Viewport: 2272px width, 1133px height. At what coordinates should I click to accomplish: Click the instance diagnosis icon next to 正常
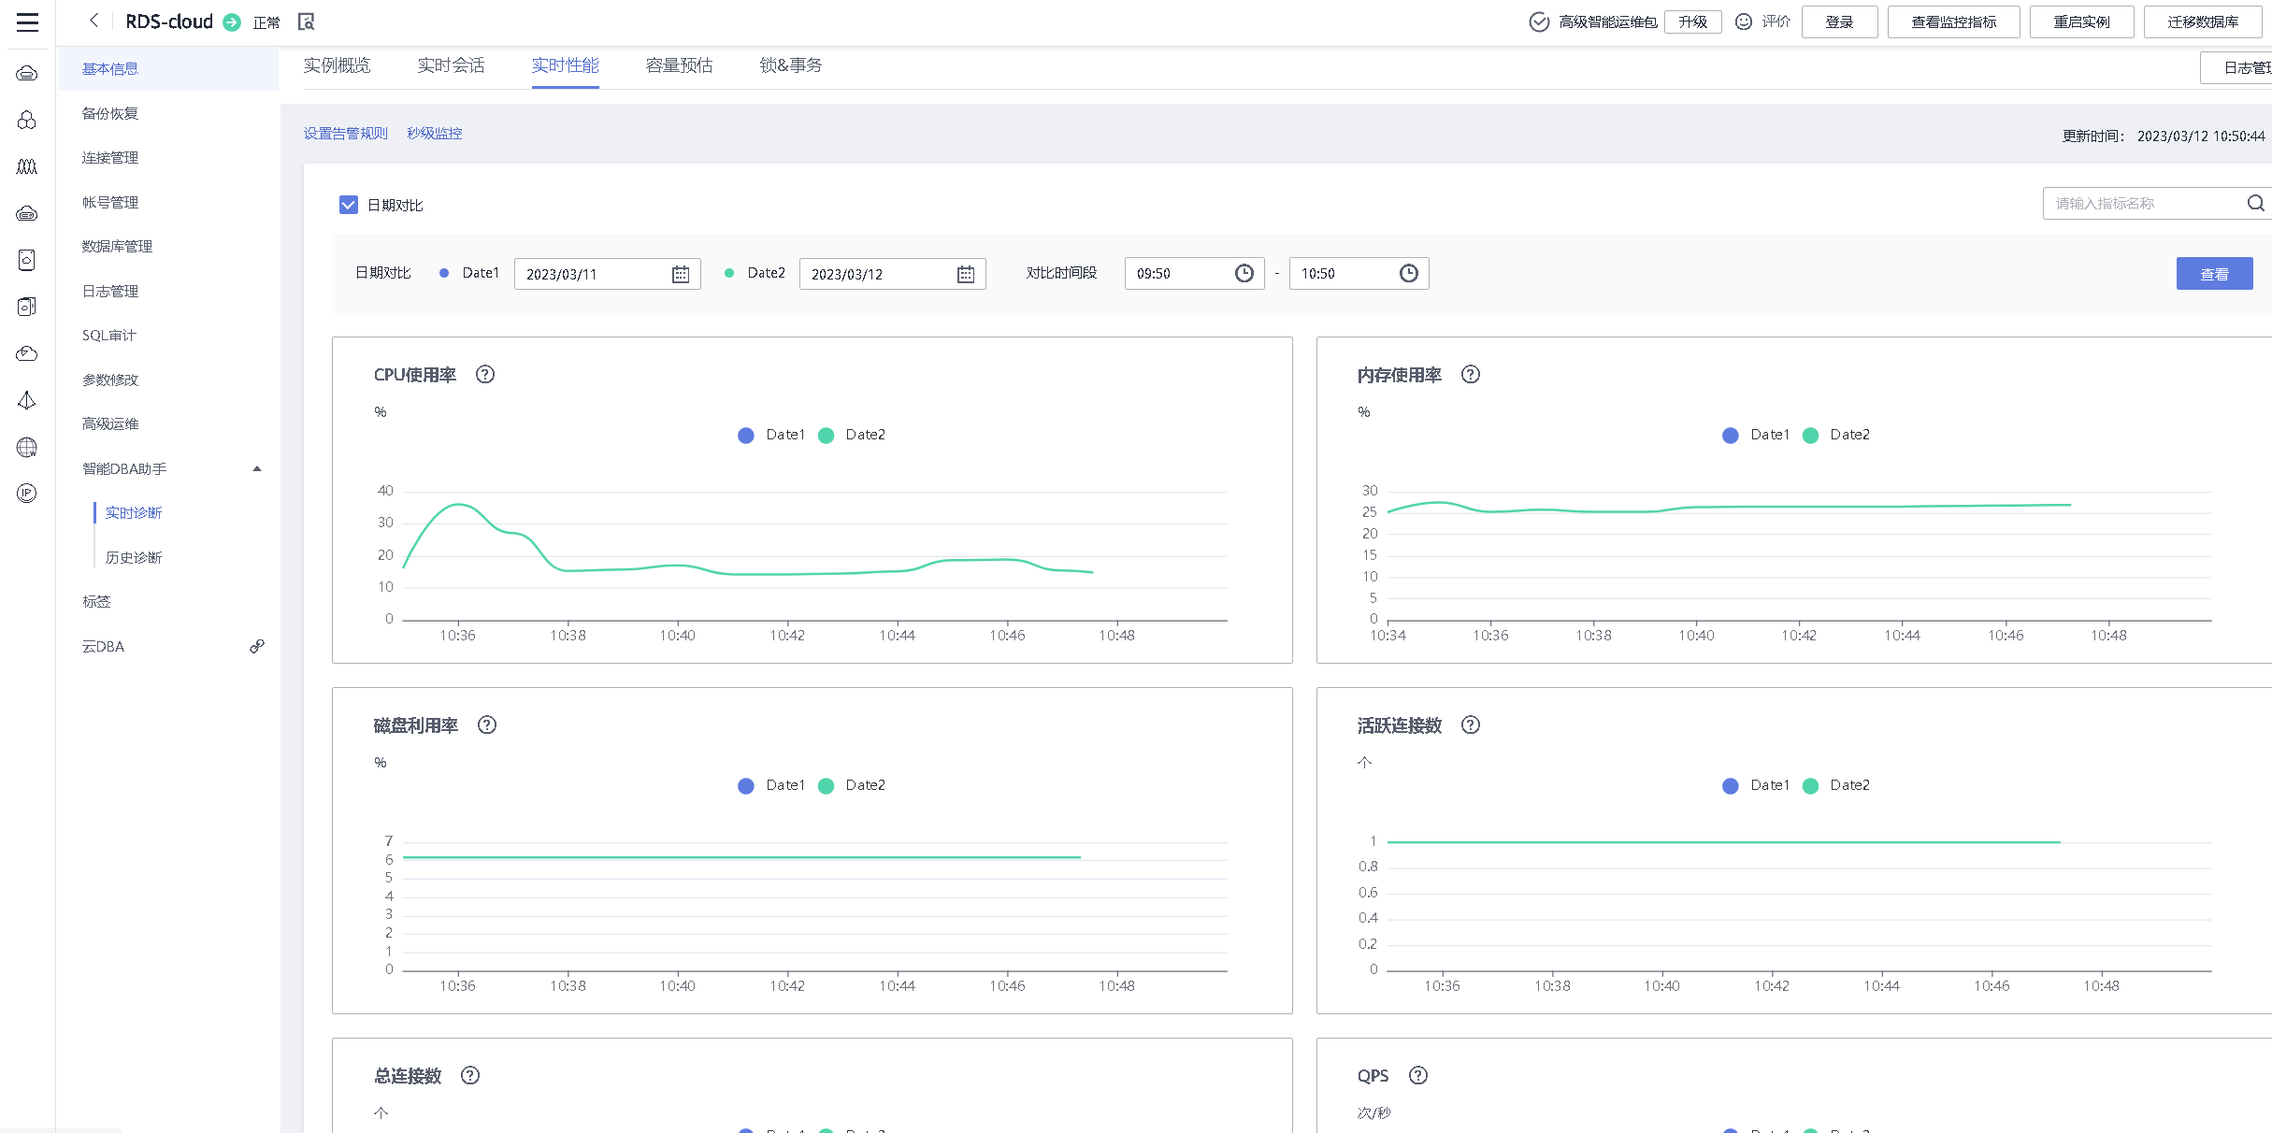click(x=306, y=22)
